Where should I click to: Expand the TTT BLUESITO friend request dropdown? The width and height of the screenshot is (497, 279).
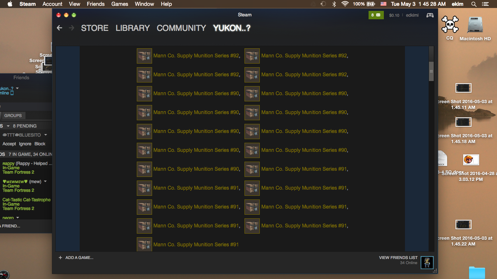tap(45, 135)
